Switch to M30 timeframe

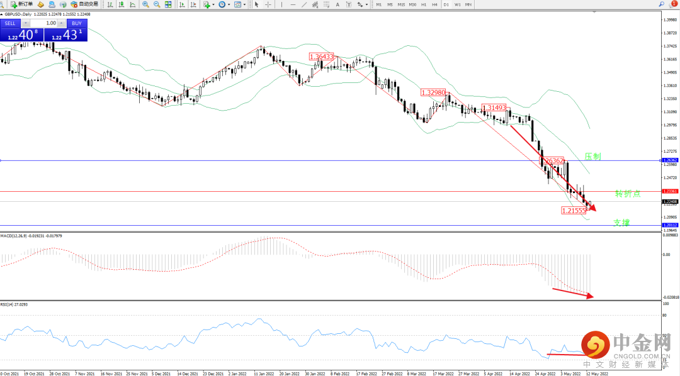coord(412,4)
